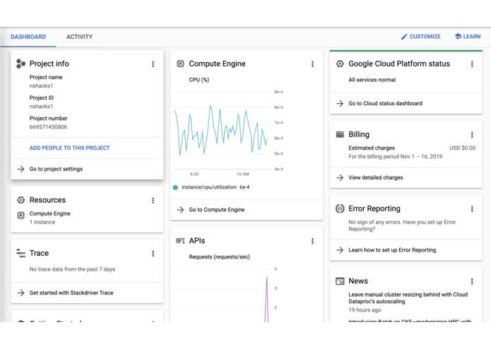
Task: Click the Customize pencil icon
Action: click(404, 37)
